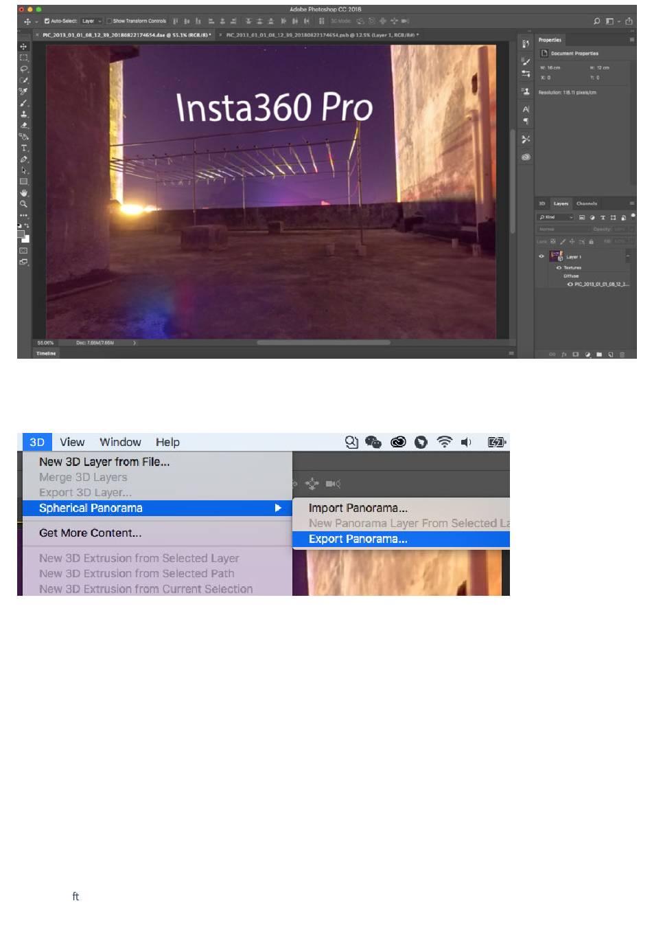Image resolution: width=652 pixels, height=947 pixels.
Task: Select the Move tool in the toolbox
Action: [24, 47]
